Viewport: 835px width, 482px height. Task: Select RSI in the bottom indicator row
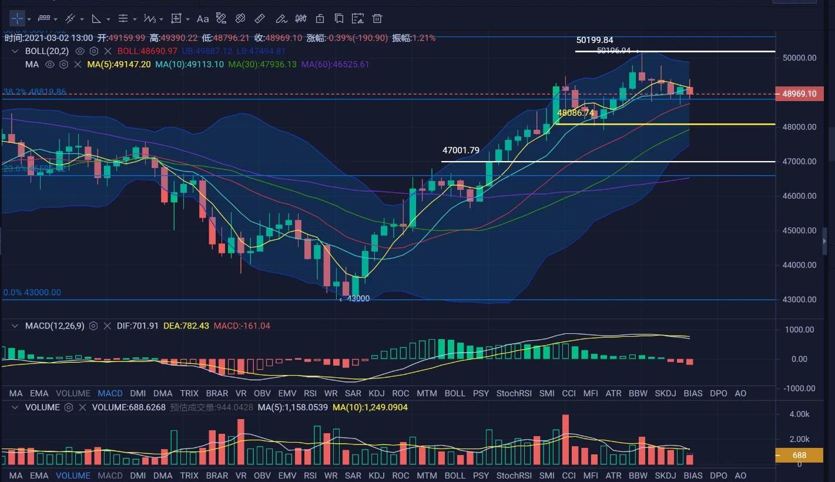310,476
